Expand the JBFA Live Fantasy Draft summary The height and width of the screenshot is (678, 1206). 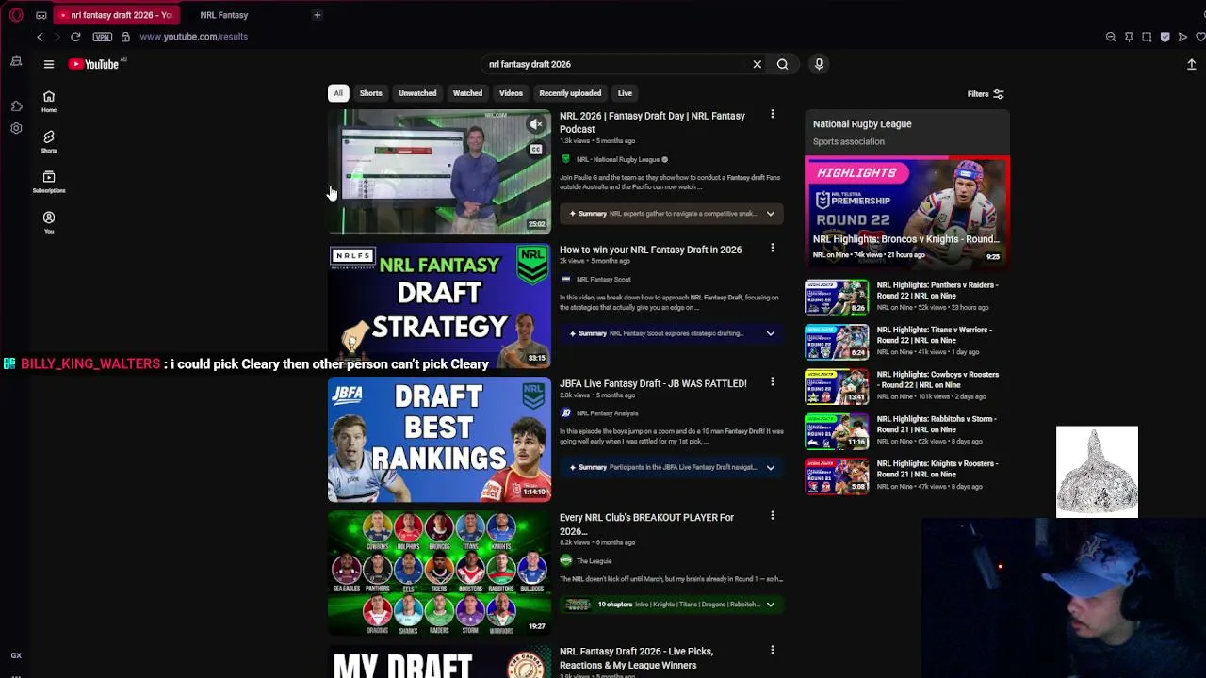click(x=770, y=467)
